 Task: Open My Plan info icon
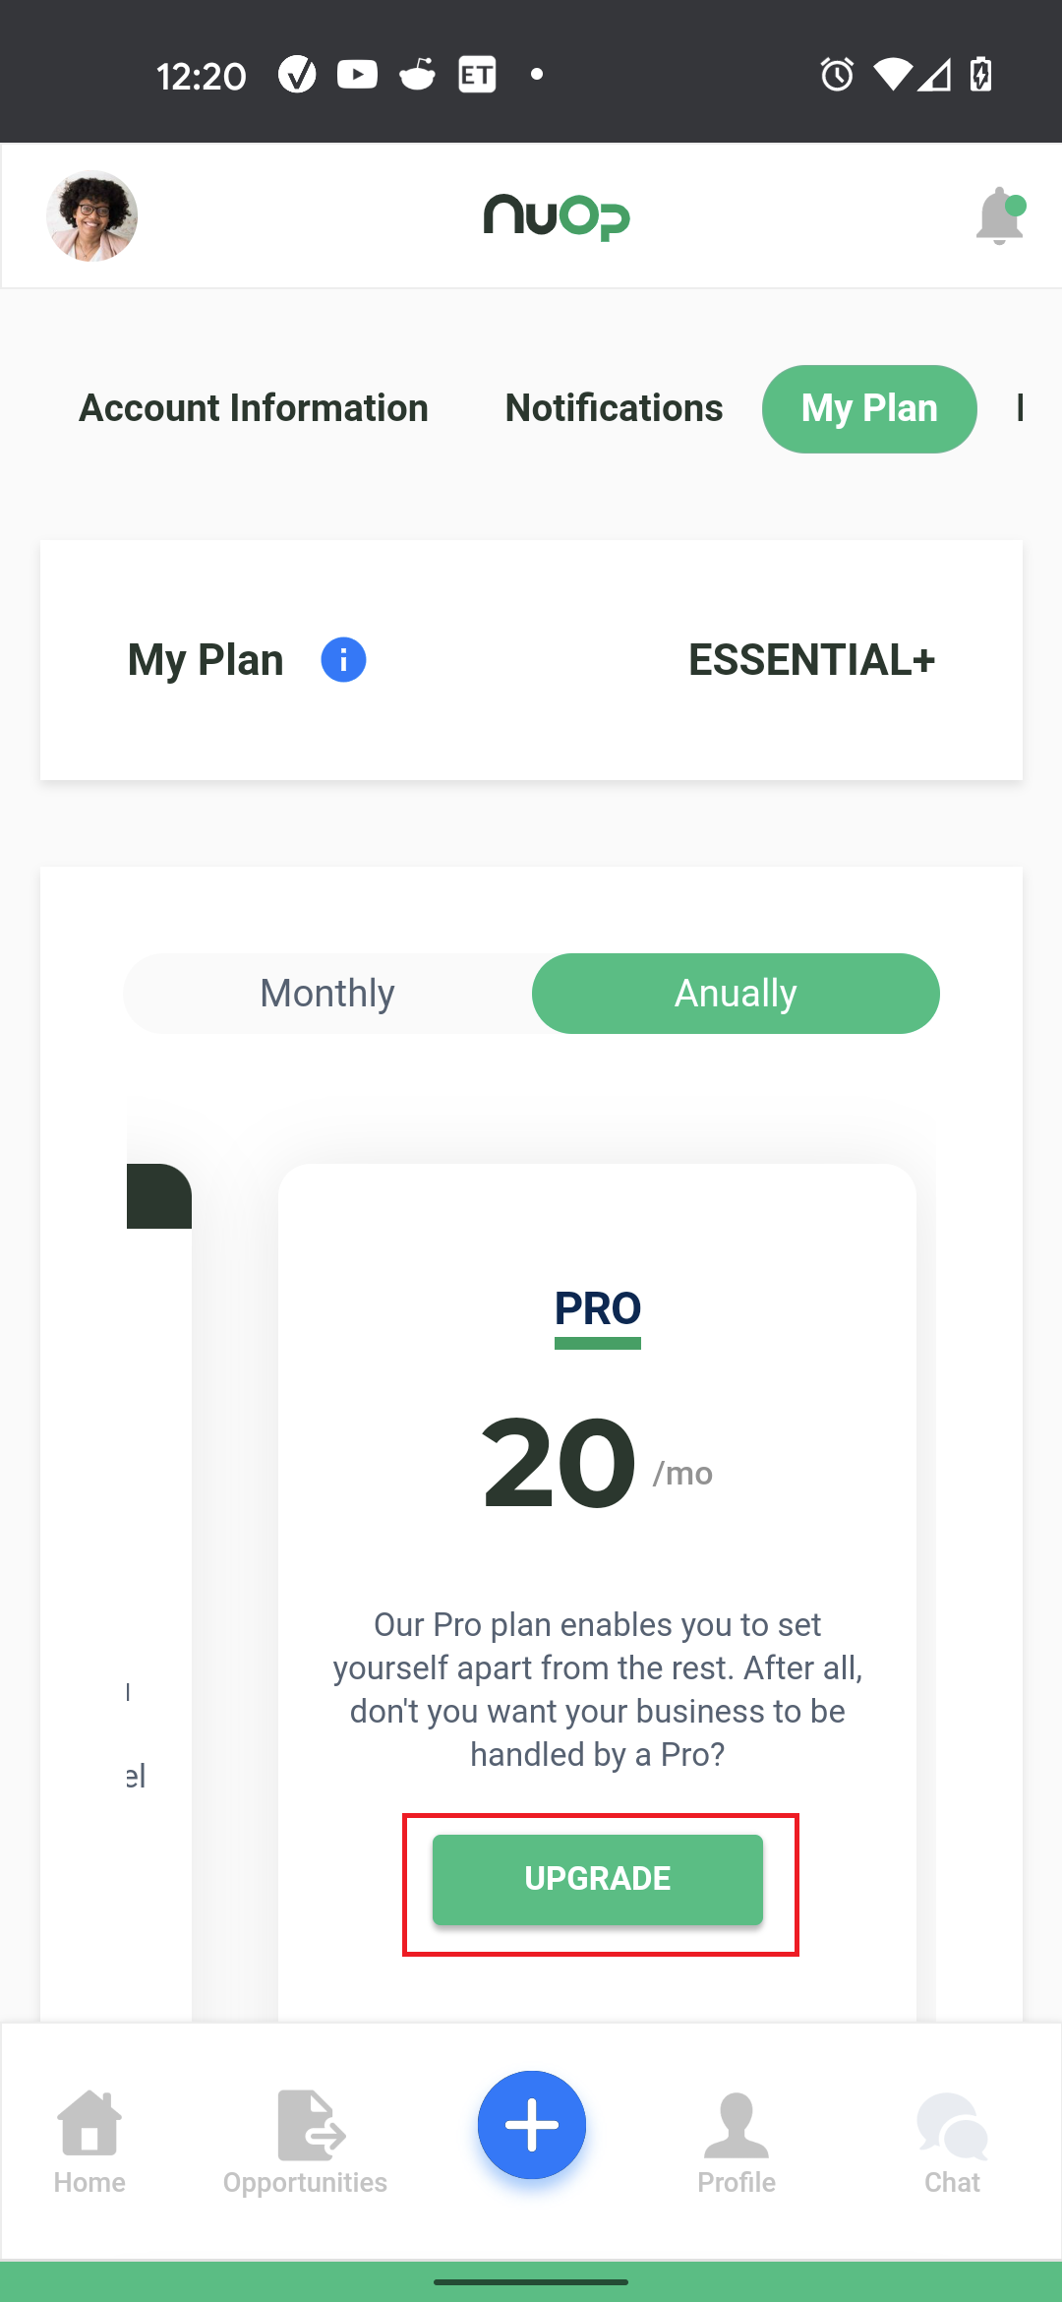click(343, 659)
